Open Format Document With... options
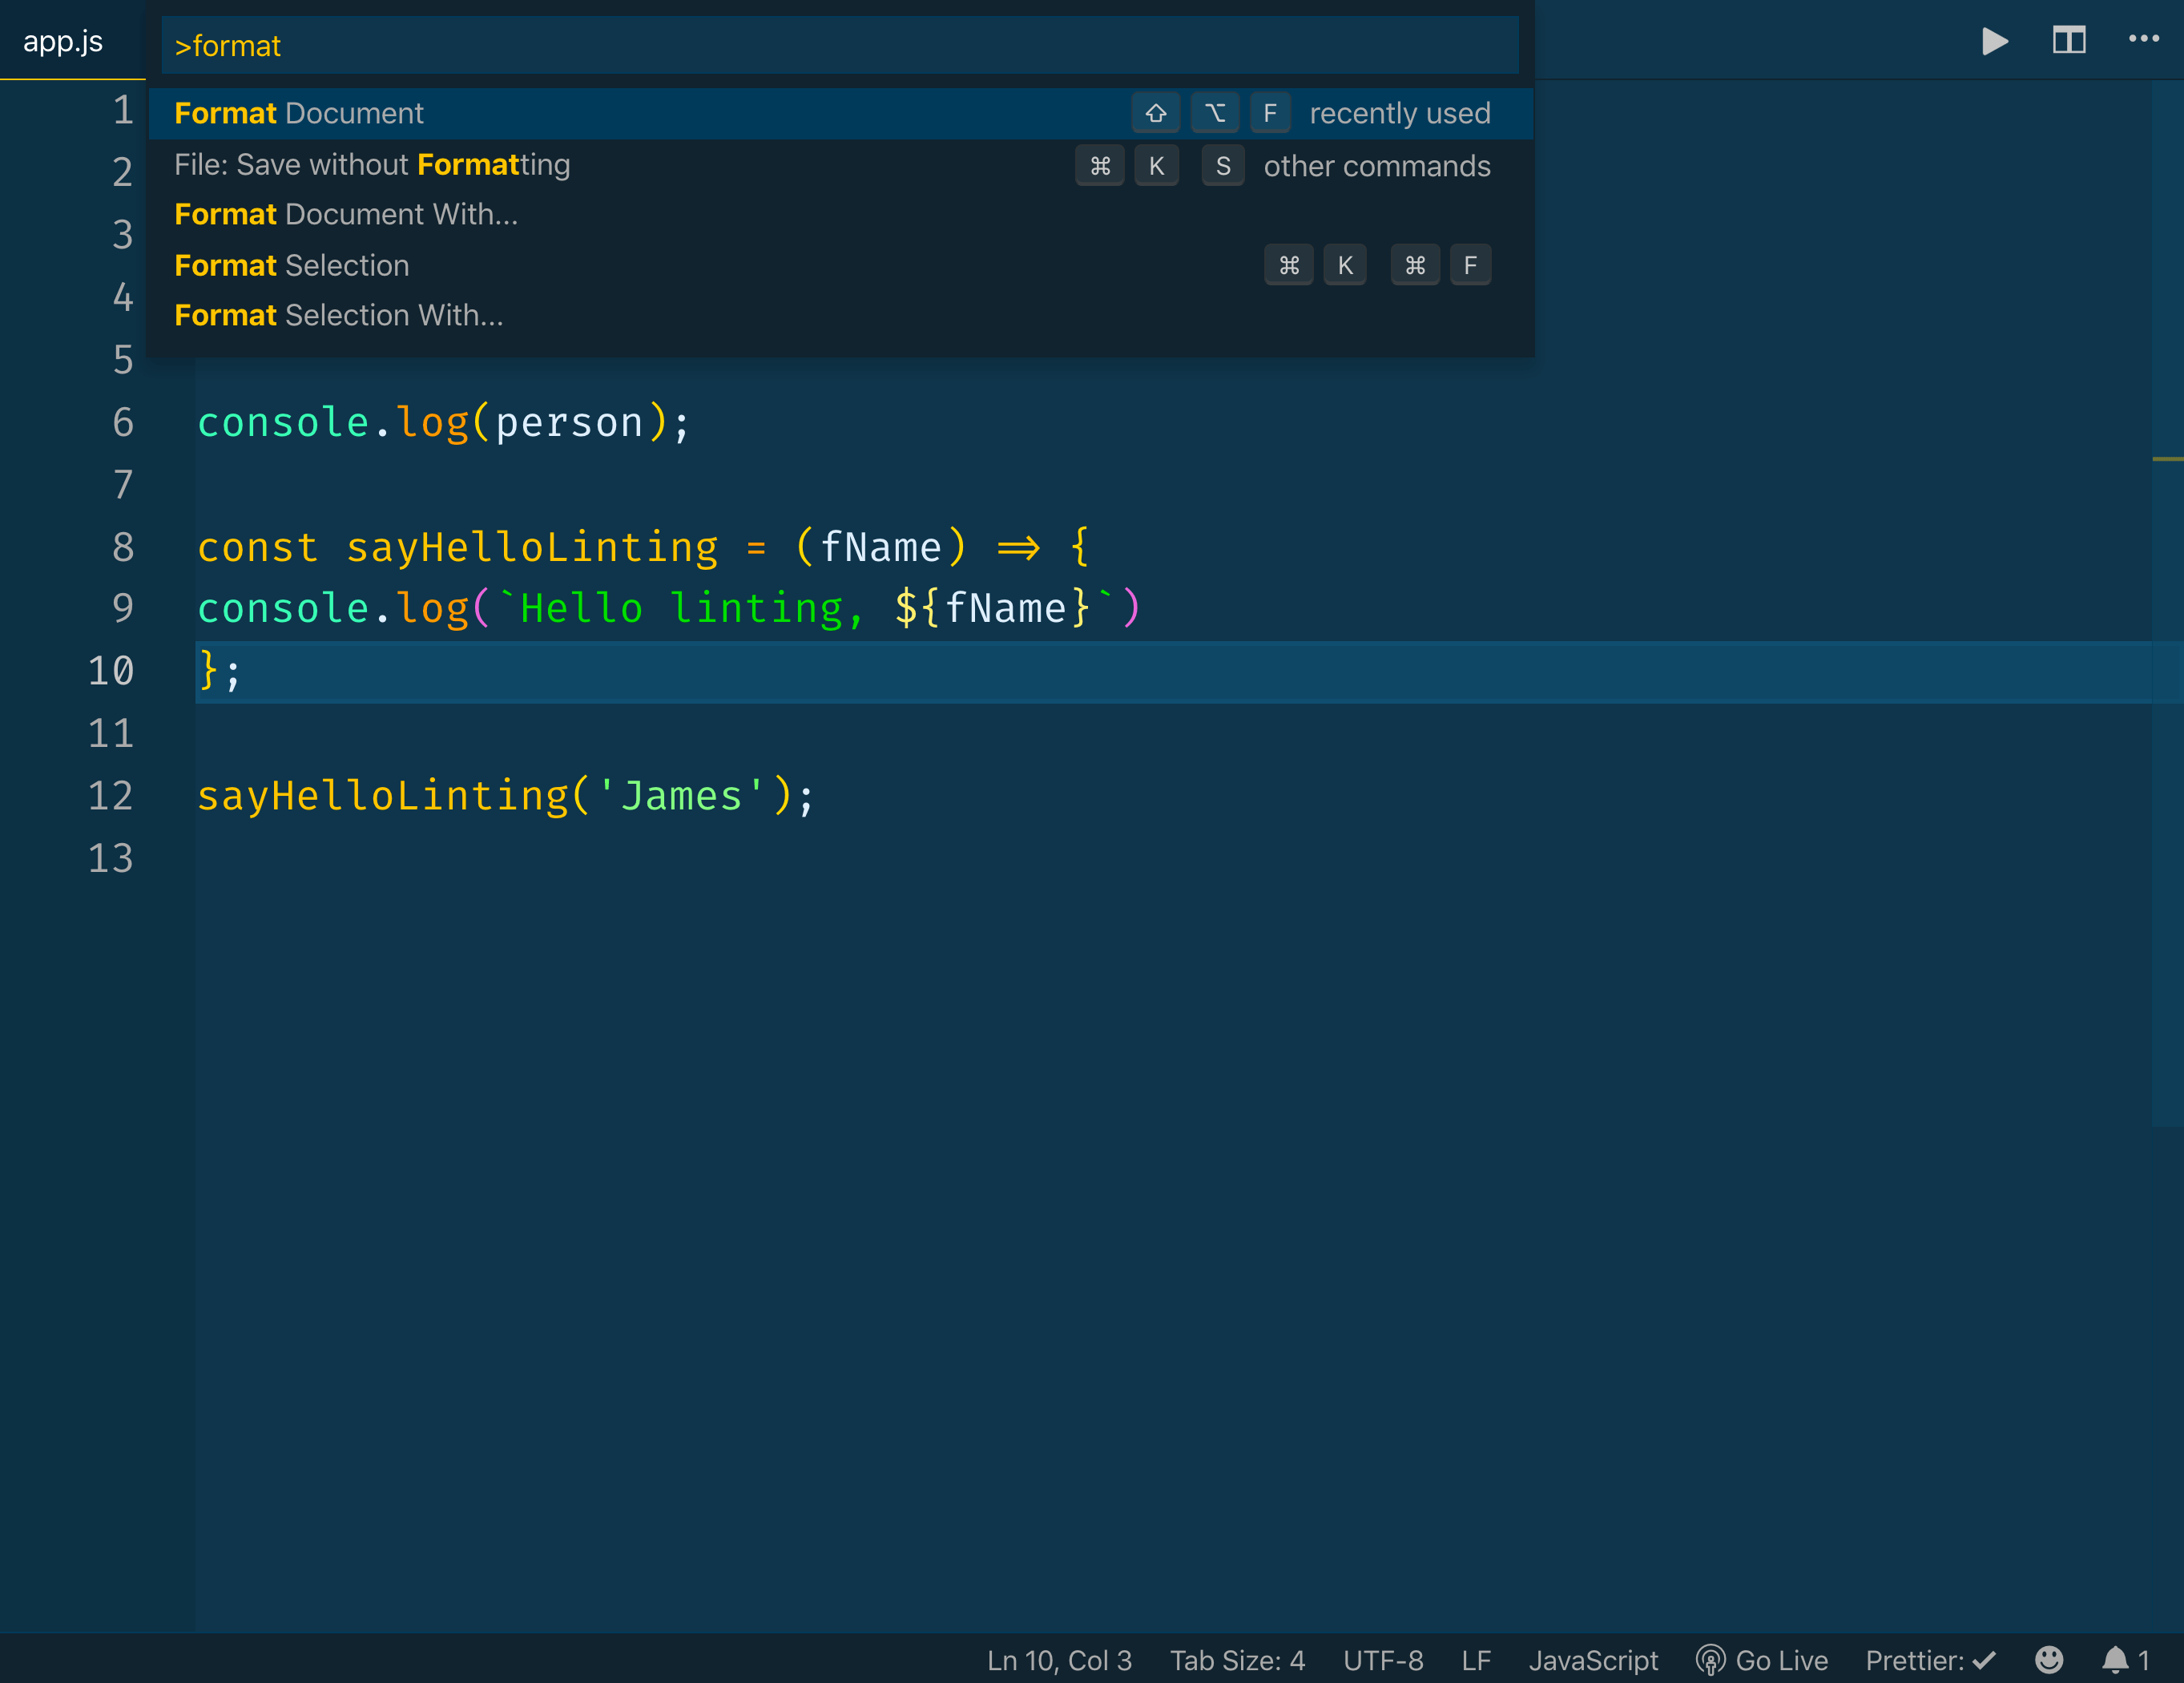 coord(346,214)
